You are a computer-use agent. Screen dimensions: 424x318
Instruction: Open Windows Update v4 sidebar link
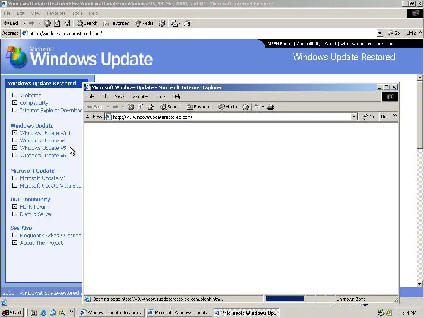tap(43, 141)
